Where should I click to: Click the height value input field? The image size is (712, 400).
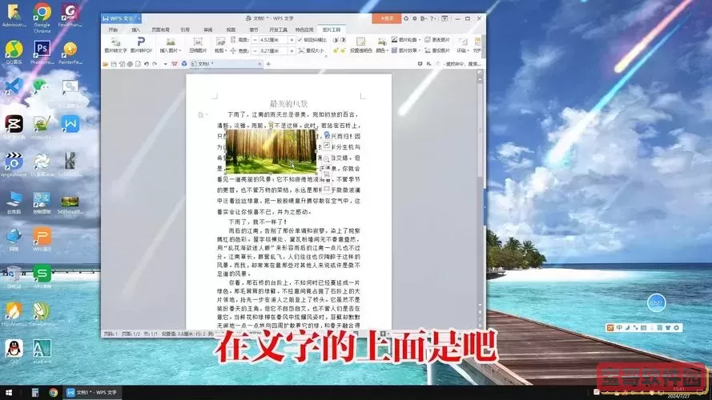(274, 40)
